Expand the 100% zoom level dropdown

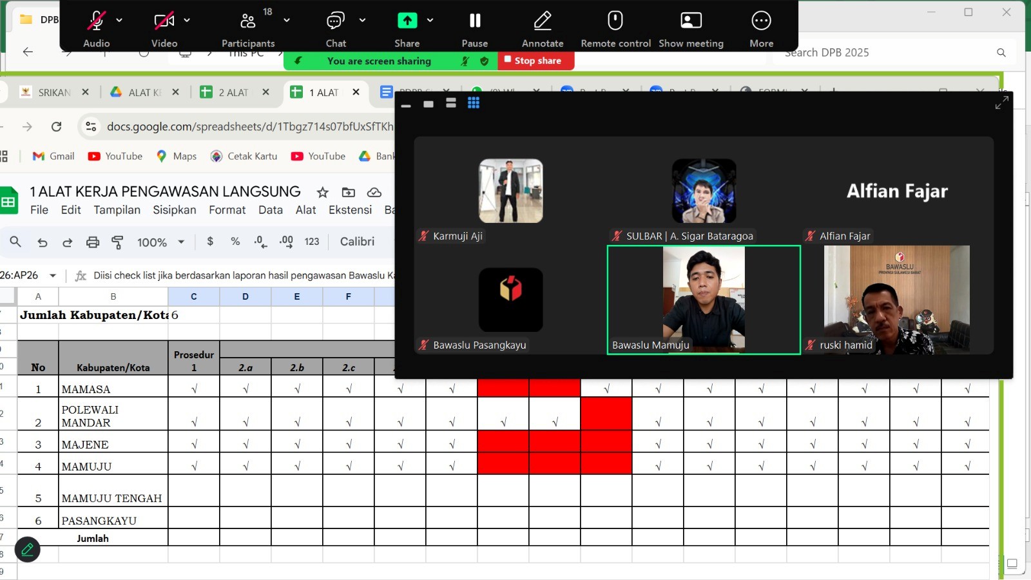click(x=181, y=242)
